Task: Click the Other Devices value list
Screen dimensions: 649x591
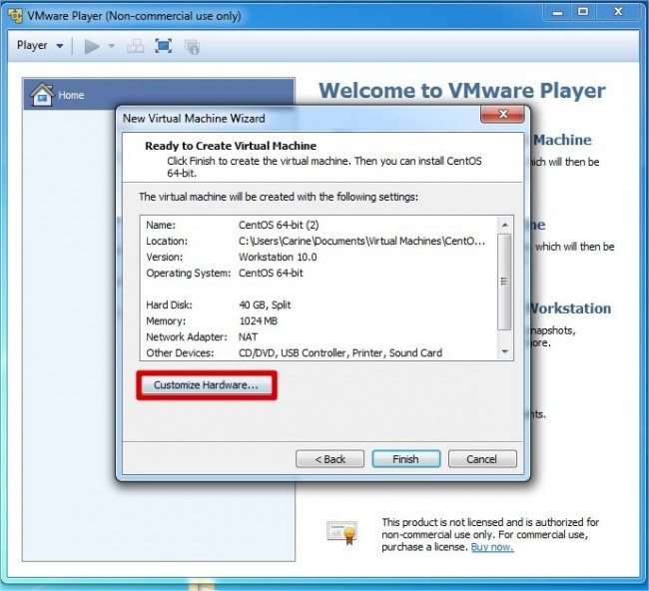Action: click(x=340, y=353)
